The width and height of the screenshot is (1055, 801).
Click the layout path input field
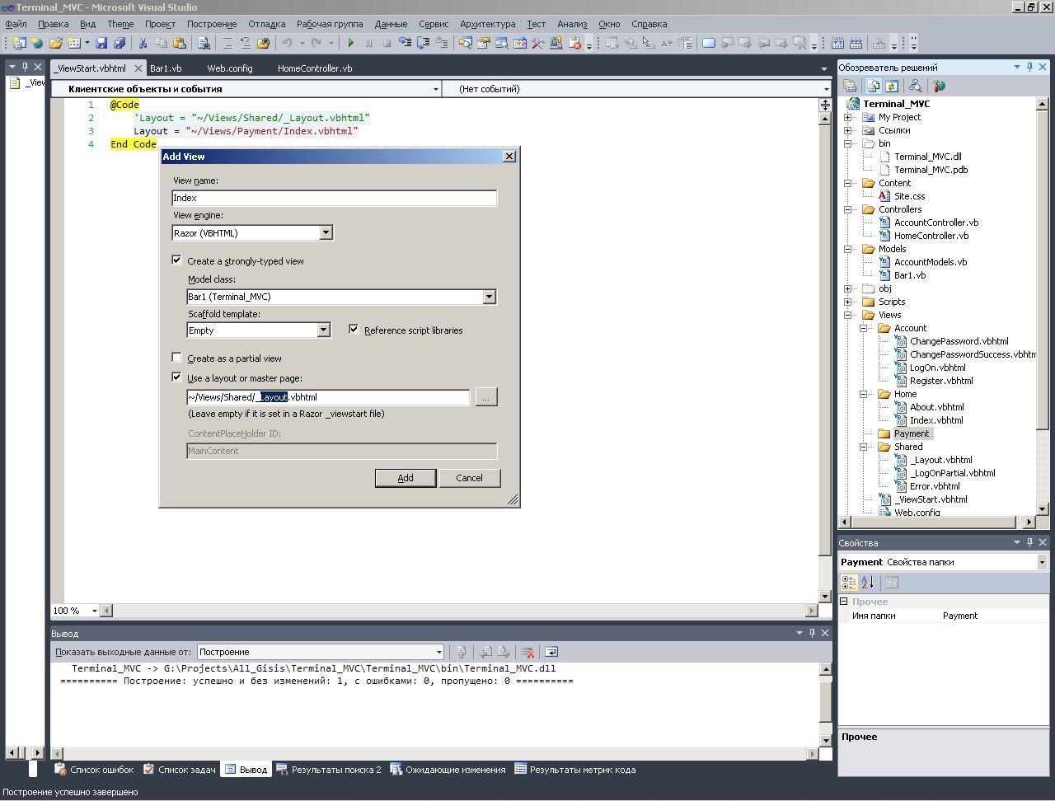tap(328, 397)
